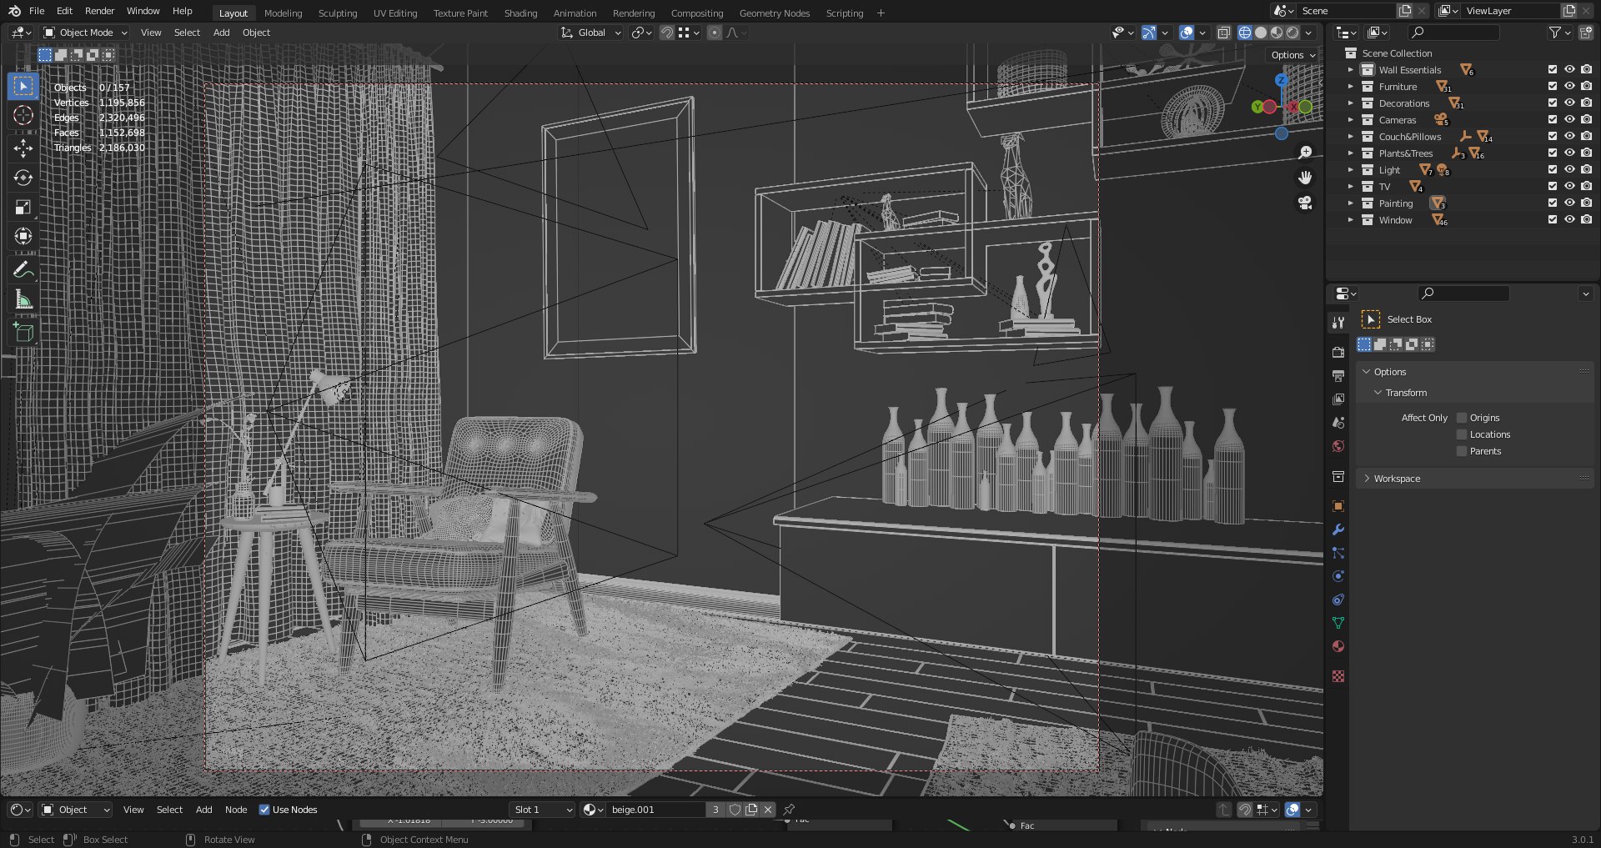Open the viewport Add menu
The image size is (1601, 848).
[x=221, y=33]
